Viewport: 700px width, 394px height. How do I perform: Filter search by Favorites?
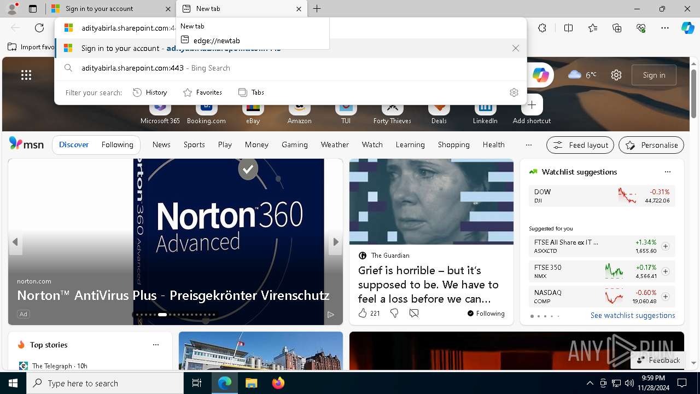tap(202, 92)
